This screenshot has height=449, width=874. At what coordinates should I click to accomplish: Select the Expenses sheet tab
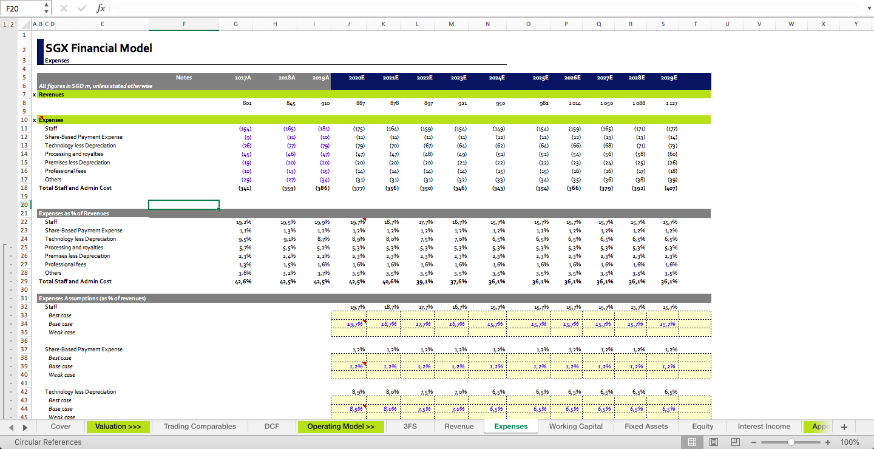[x=511, y=427]
